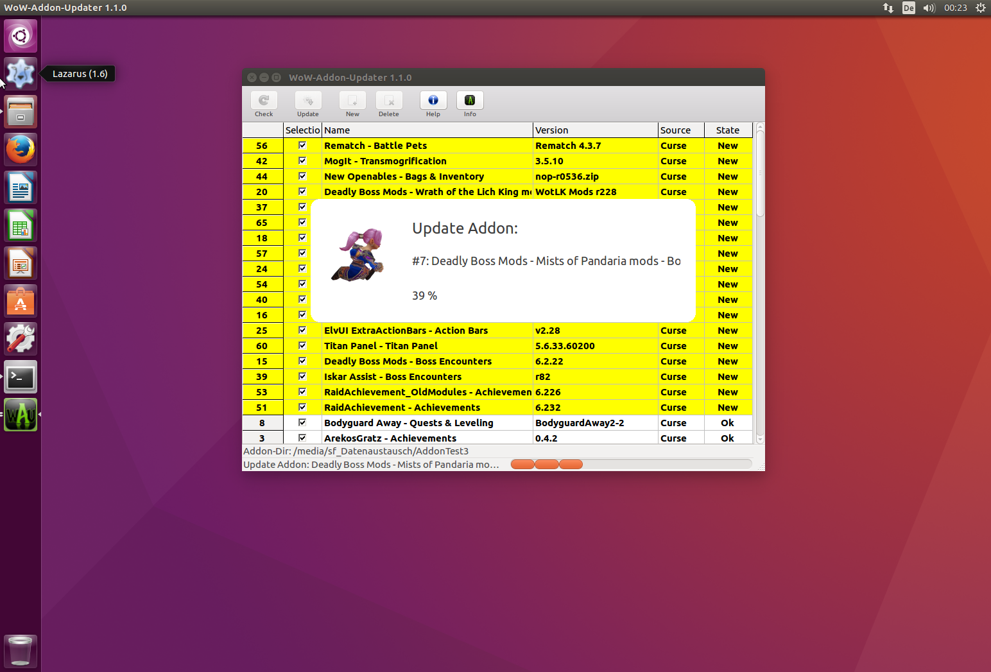991x672 pixels.
Task: Toggle checkbox for ArekosGratz row
Action: click(302, 438)
